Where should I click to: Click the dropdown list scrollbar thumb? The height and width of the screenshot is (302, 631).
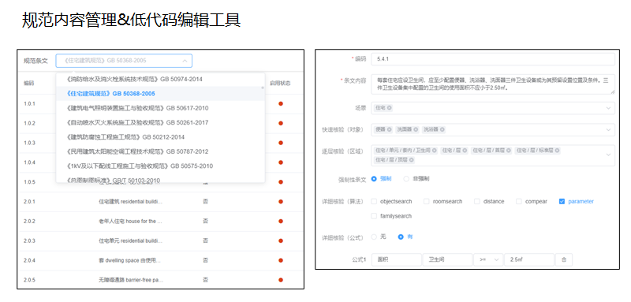pos(263,88)
